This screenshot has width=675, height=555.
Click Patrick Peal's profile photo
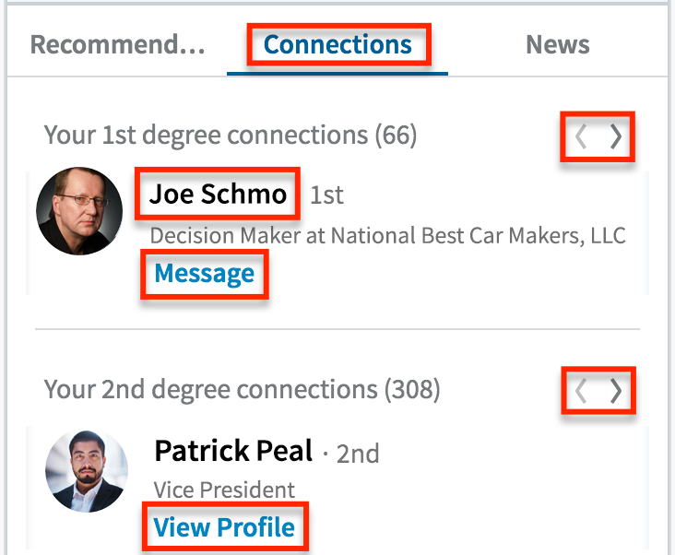pos(87,470)
